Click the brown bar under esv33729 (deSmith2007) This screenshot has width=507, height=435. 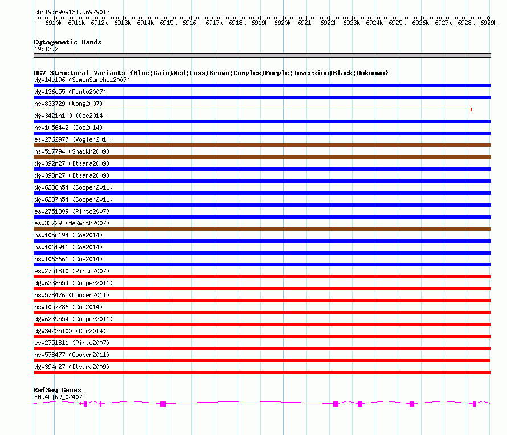click(262, 229)
